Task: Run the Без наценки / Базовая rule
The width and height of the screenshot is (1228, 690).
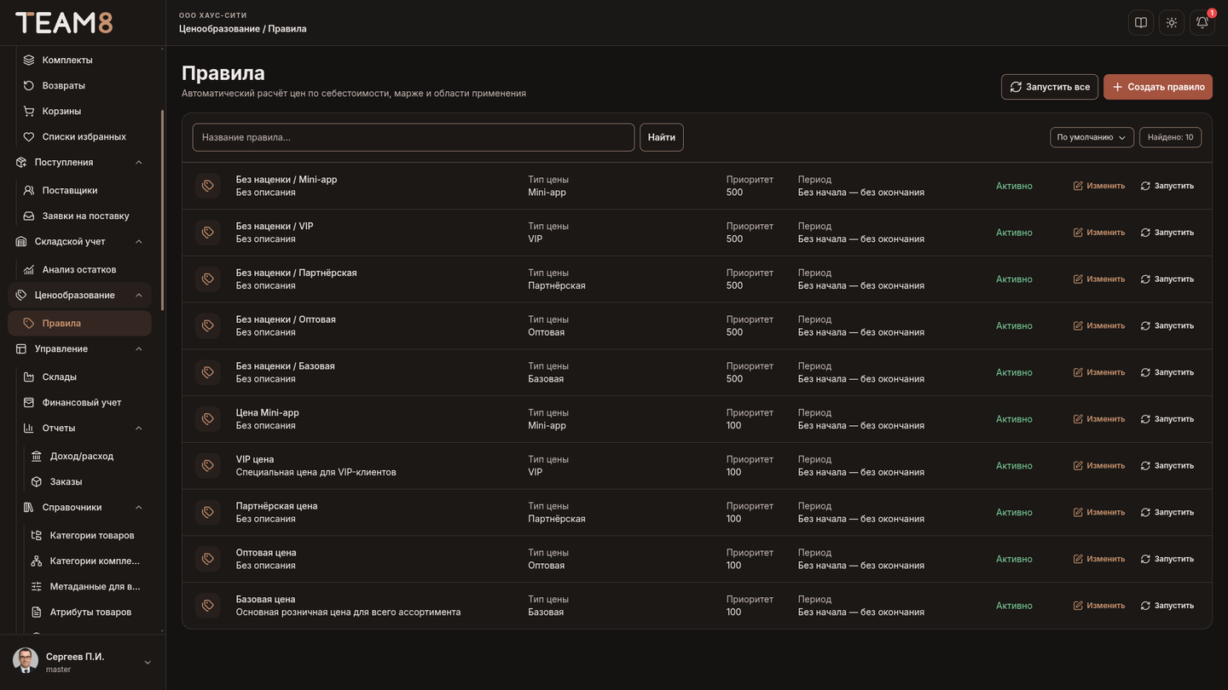Action: (x=1167, y=373)
